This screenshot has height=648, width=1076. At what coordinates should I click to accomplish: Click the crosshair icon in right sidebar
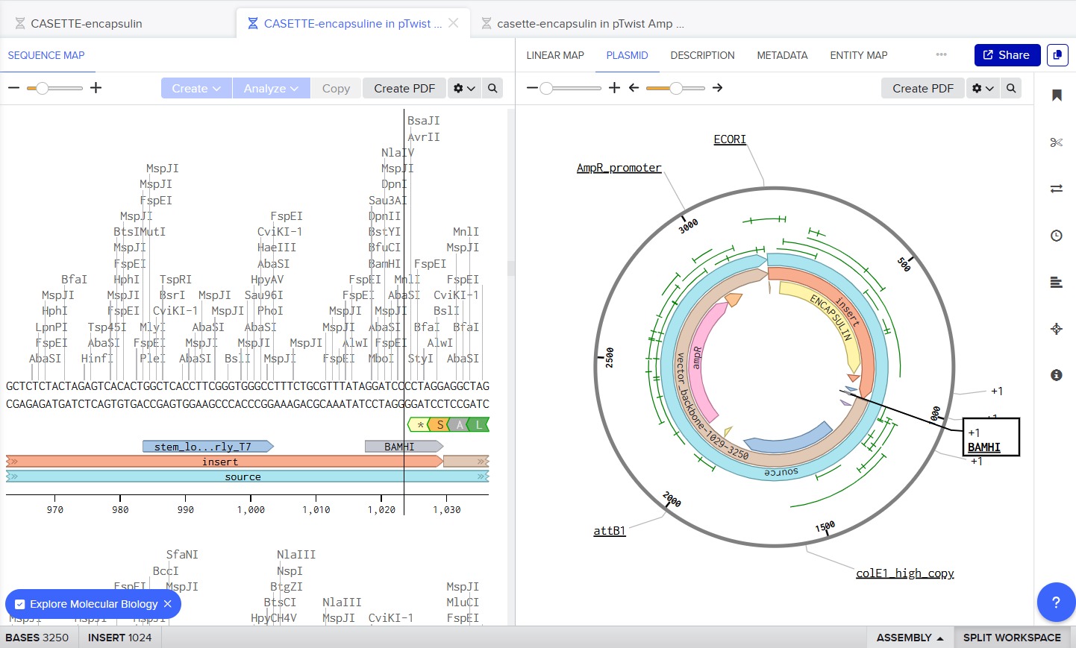click(1056, 329)
